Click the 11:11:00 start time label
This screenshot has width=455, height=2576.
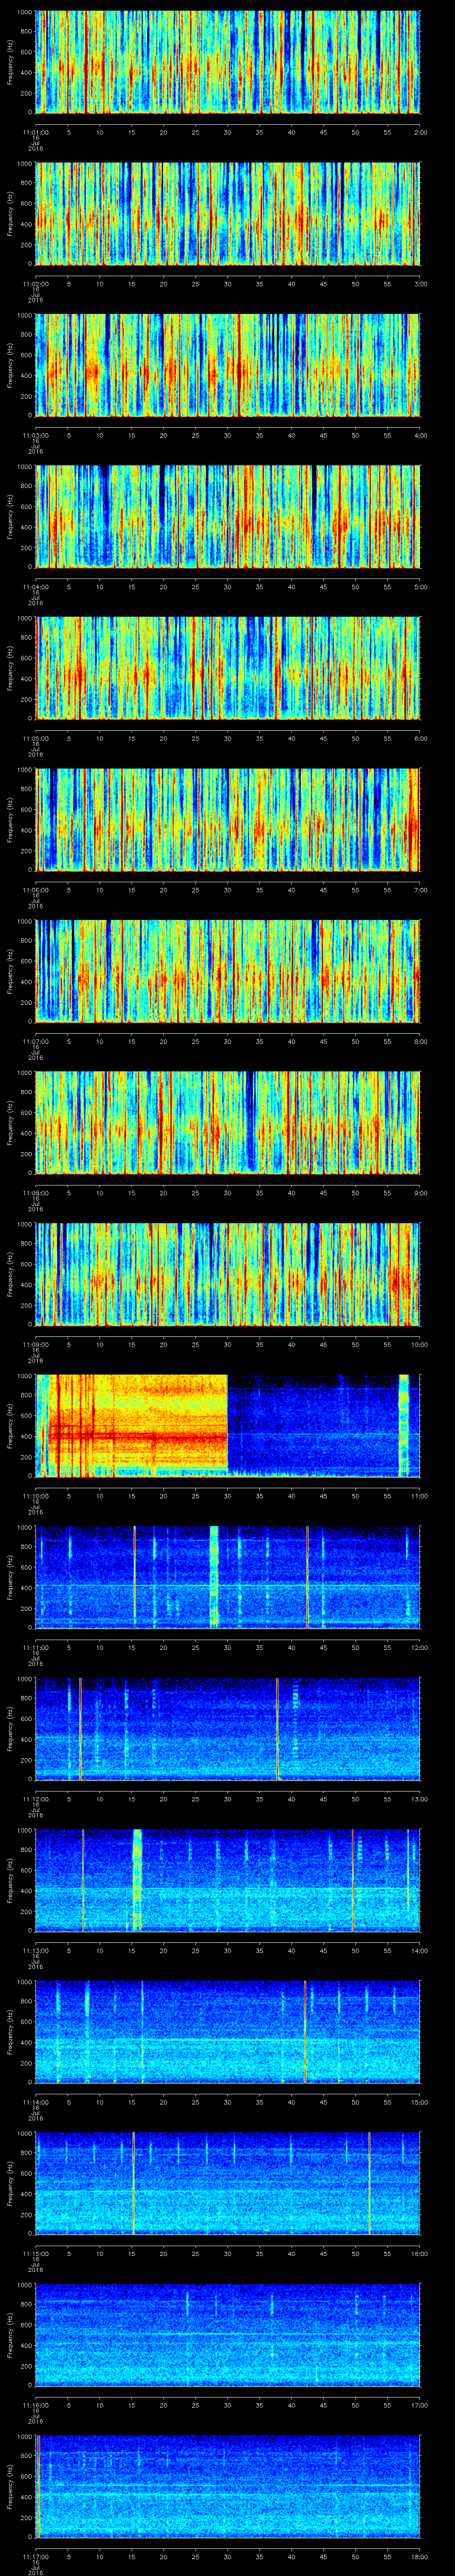click(x=35, y=1647)
